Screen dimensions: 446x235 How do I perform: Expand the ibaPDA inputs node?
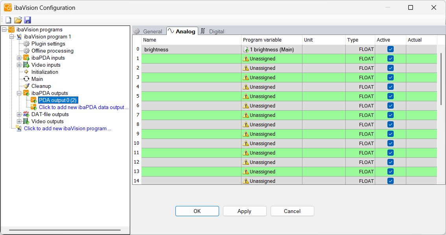pos(19,58)
